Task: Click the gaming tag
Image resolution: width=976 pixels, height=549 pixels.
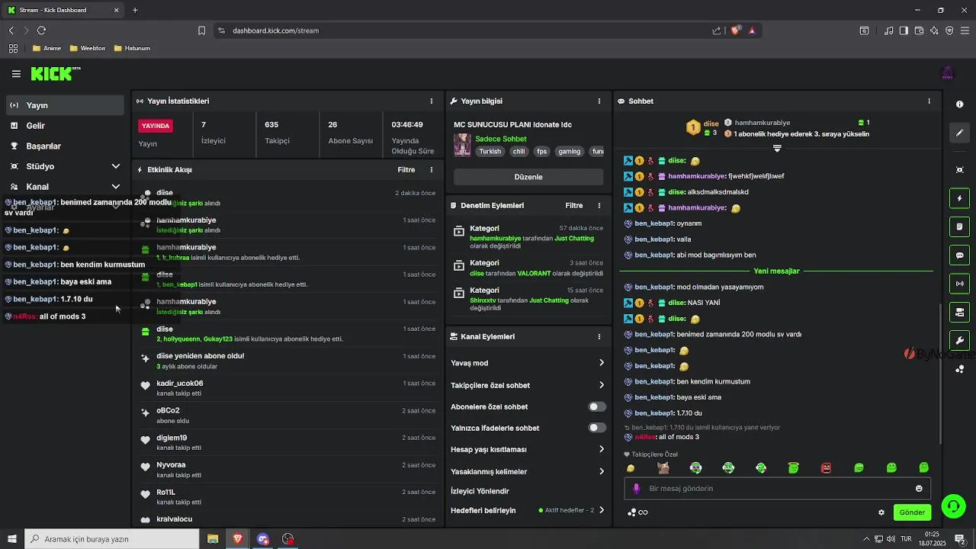Action: [570, 151]
